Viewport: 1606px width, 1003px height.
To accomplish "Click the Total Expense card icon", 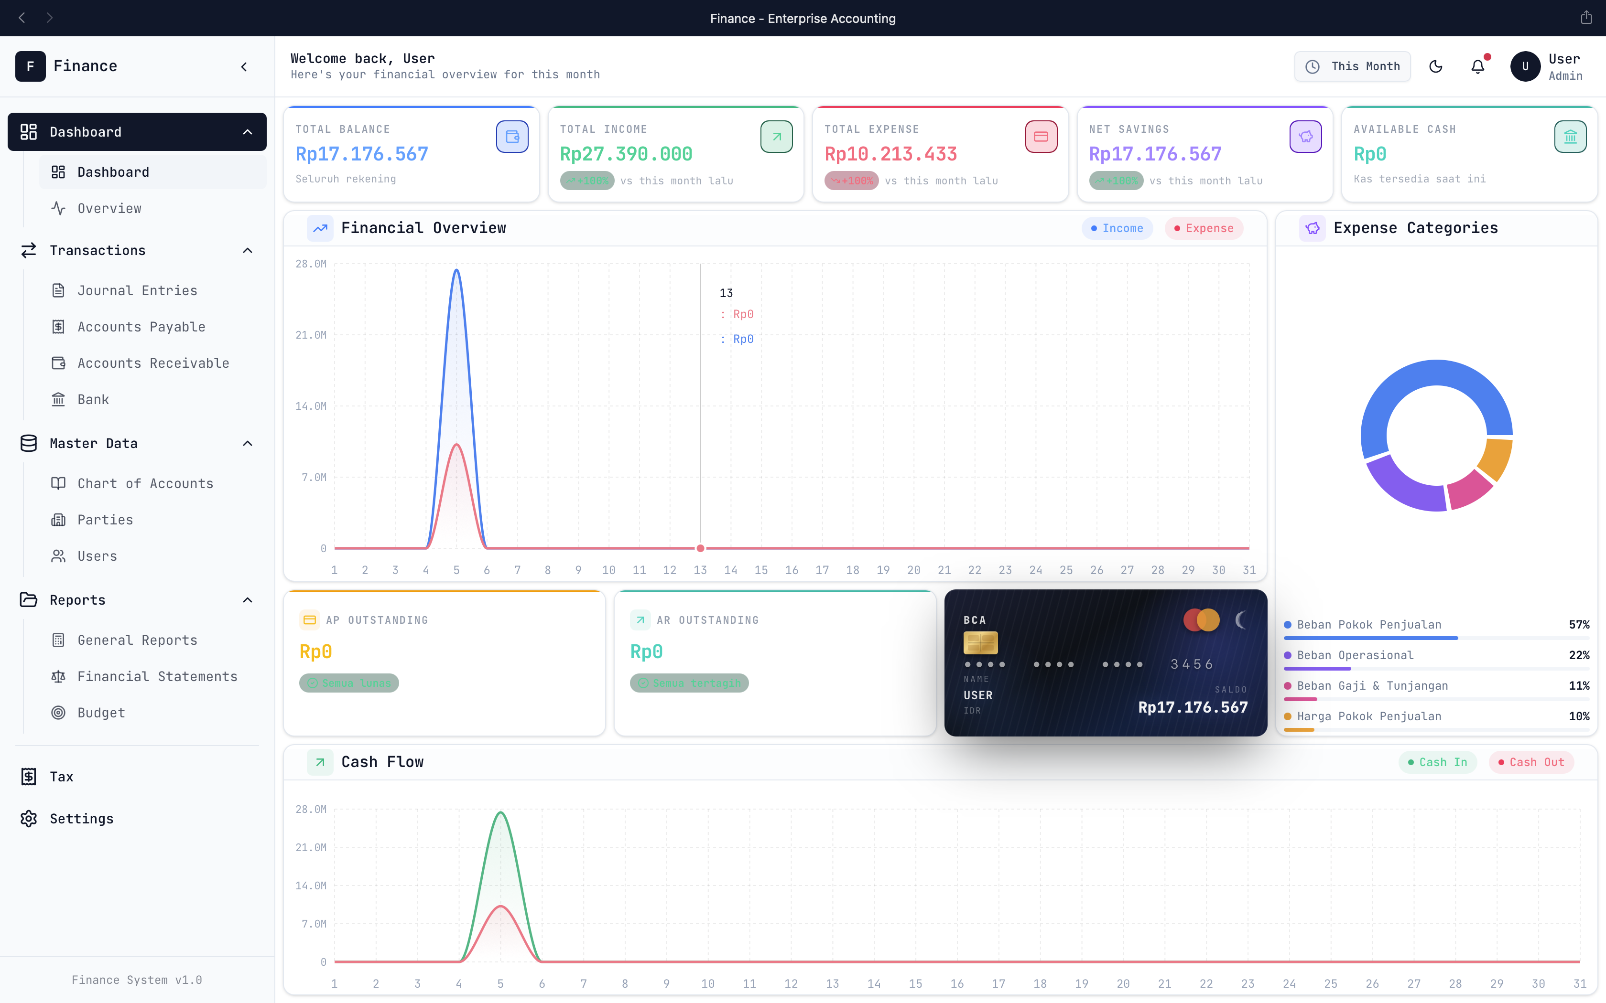I will click(x=1041, y=137).
